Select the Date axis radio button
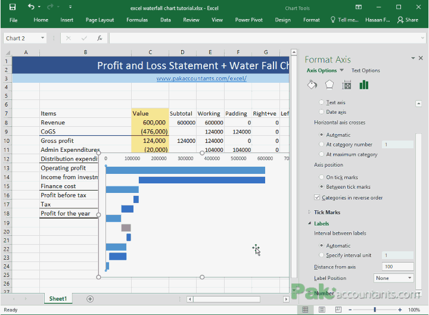429x315 pixels. tap(322, 112)
